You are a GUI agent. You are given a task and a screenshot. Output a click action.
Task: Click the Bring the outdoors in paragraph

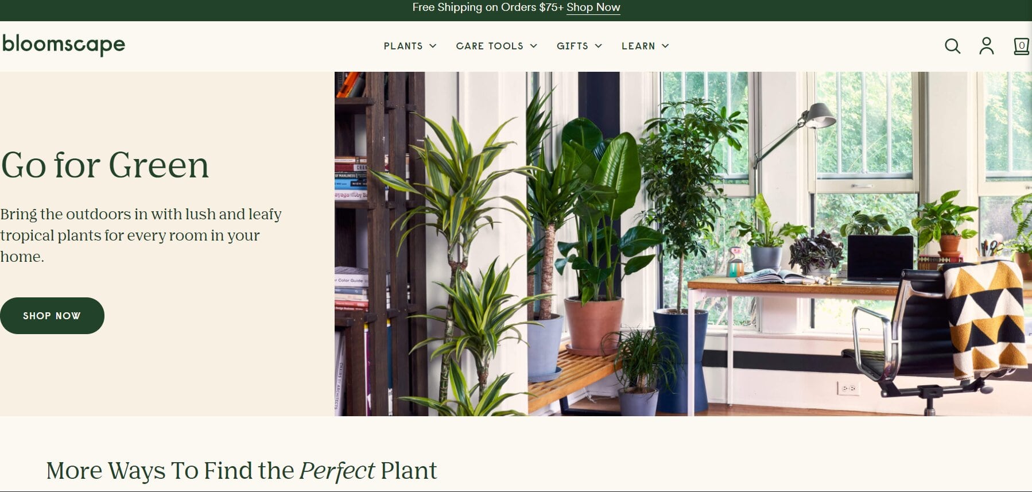coord(141,235)
